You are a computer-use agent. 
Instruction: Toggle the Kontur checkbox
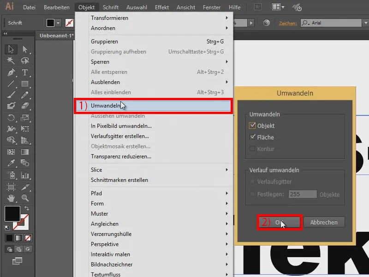(x=252, y=149)
